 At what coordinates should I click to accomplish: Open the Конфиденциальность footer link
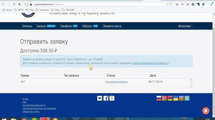[x=34, y=105]
